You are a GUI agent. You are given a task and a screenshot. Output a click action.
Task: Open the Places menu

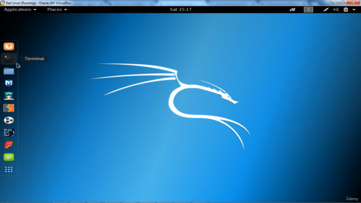[57, 10]
